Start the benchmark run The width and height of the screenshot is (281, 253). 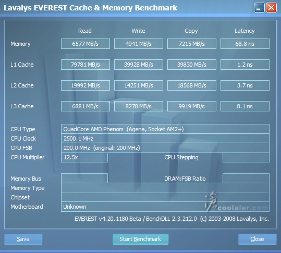pos(141,239)
